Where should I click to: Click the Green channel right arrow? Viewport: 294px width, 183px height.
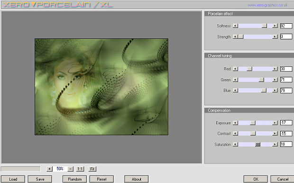(275, 80)
